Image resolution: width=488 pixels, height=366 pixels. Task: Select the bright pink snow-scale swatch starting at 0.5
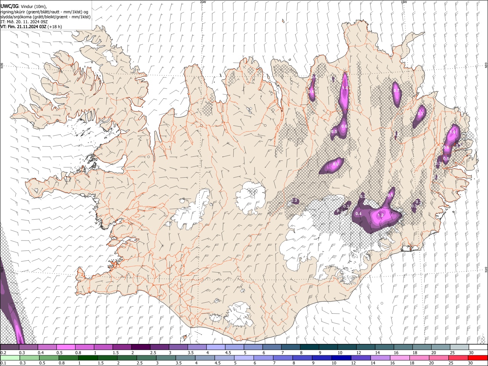(66, 347)
